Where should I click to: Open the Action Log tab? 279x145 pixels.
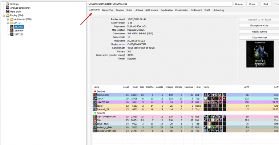[x=219, y=10]
